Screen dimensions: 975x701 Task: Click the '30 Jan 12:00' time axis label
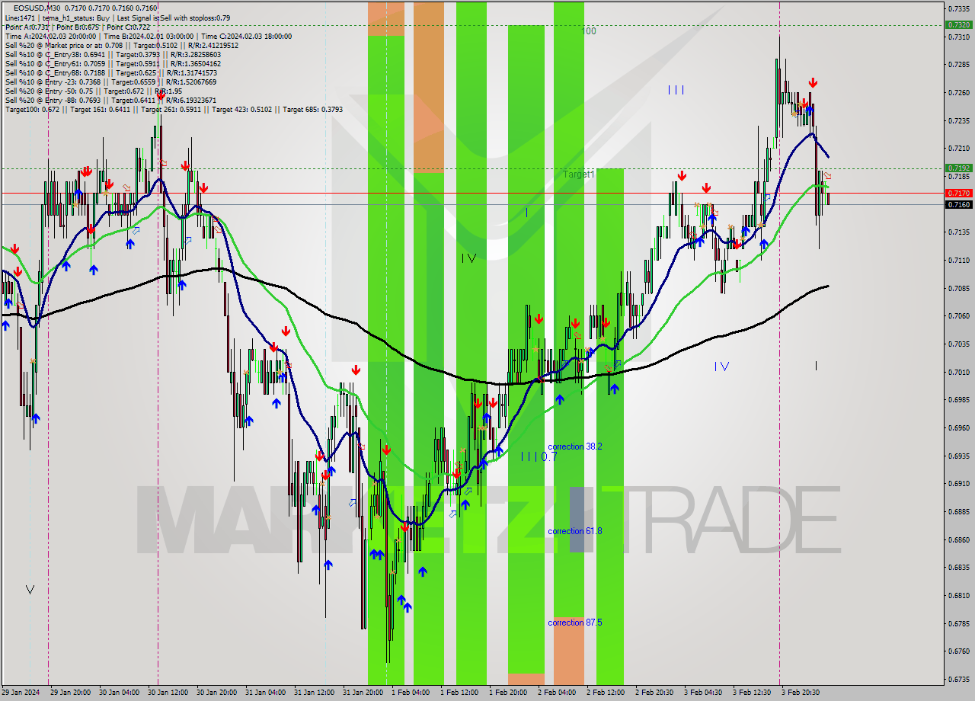pyautogui.click(x=166, y=693)
